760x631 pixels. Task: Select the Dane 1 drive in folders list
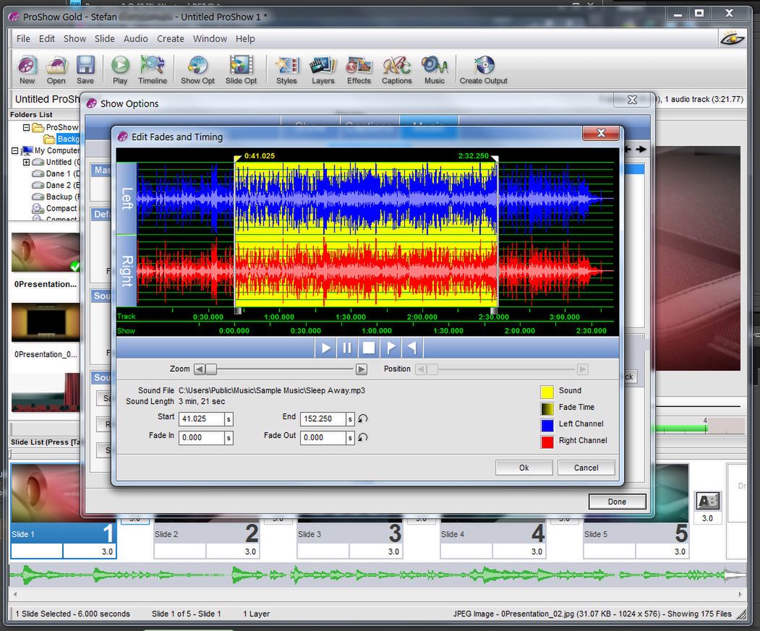(56, 173)
